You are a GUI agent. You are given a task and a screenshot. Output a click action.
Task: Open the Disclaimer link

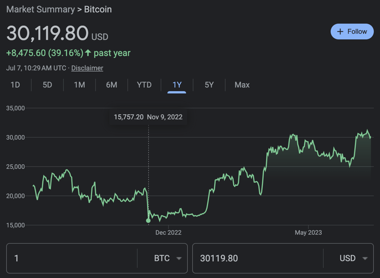pos(87,68)
